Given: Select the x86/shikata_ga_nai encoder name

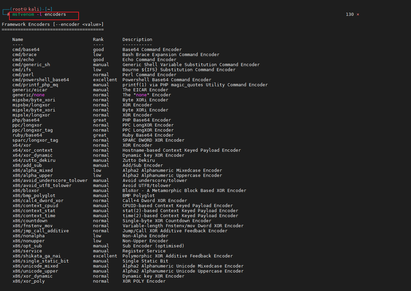Looking at the screenshot, I should pyautogui.click(x=37, y=256).
